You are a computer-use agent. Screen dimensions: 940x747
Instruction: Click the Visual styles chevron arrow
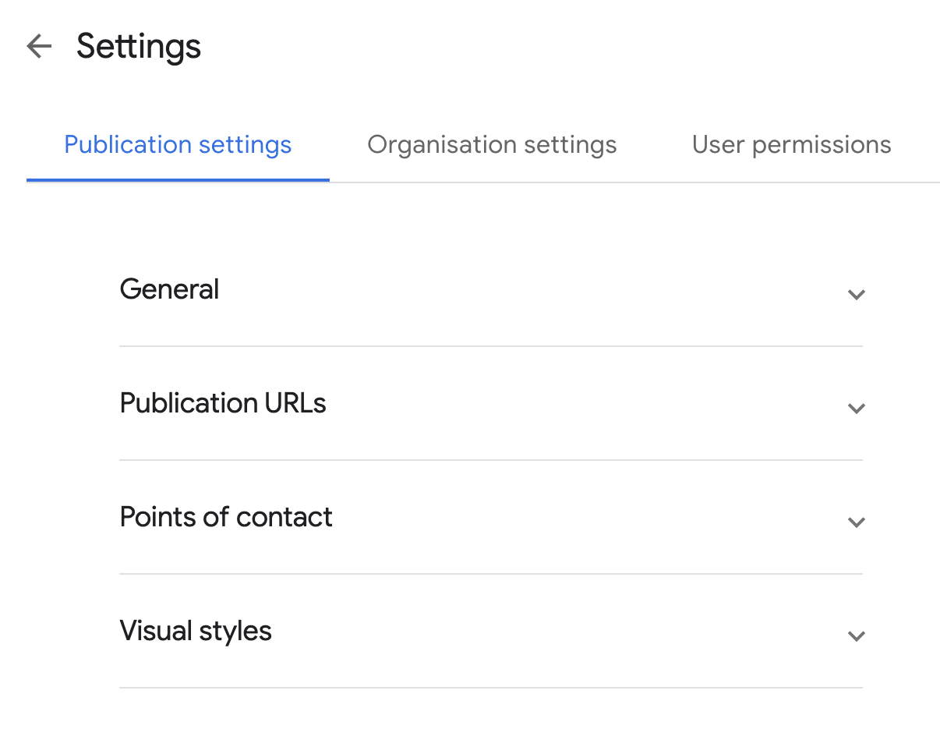point(856,636)
